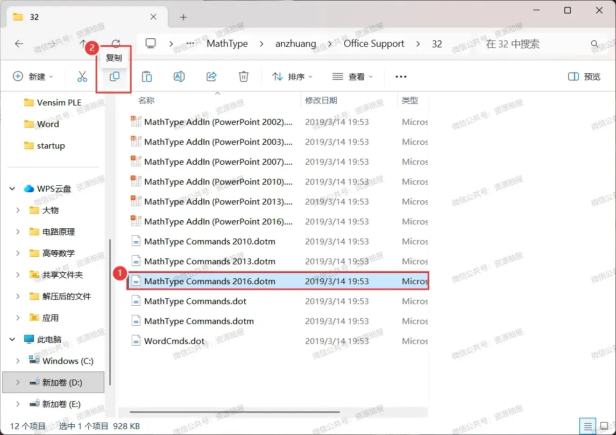
Task: Sort by the 名称 column header
Action: point(146,101)
